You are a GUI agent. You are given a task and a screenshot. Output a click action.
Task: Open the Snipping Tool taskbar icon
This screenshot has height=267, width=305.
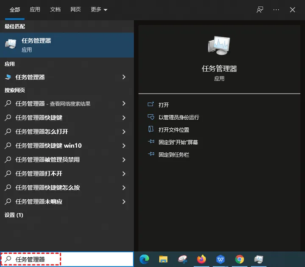click(183, 259)
